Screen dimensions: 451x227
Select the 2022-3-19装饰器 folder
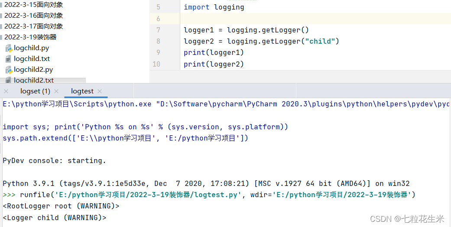(x=30, y=37)
